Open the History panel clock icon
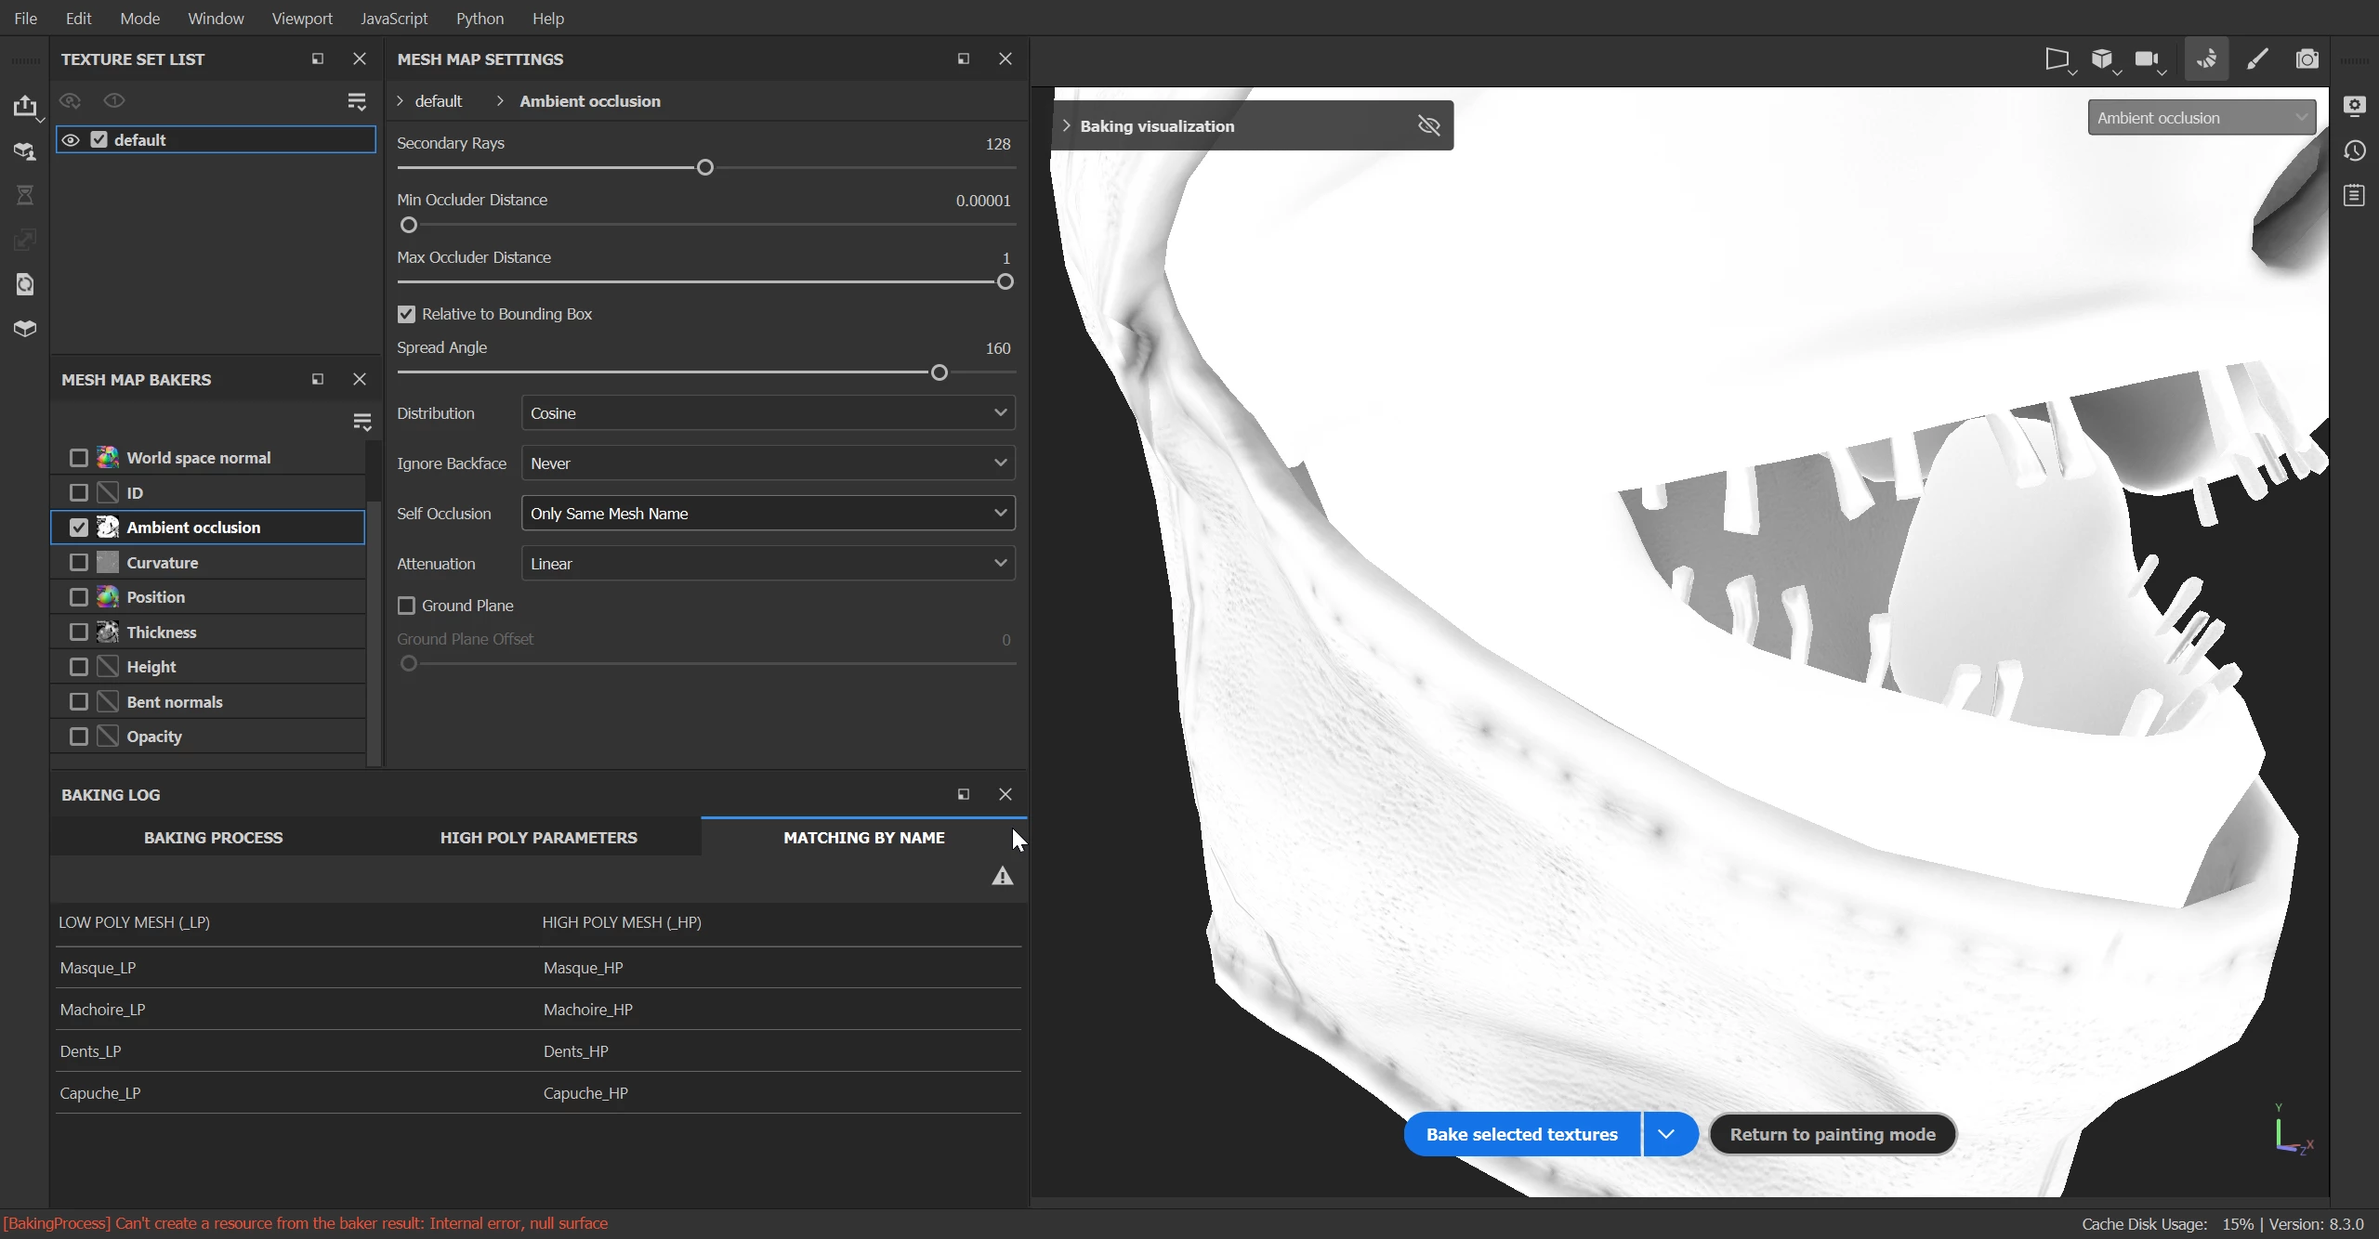 point(2355,150)
